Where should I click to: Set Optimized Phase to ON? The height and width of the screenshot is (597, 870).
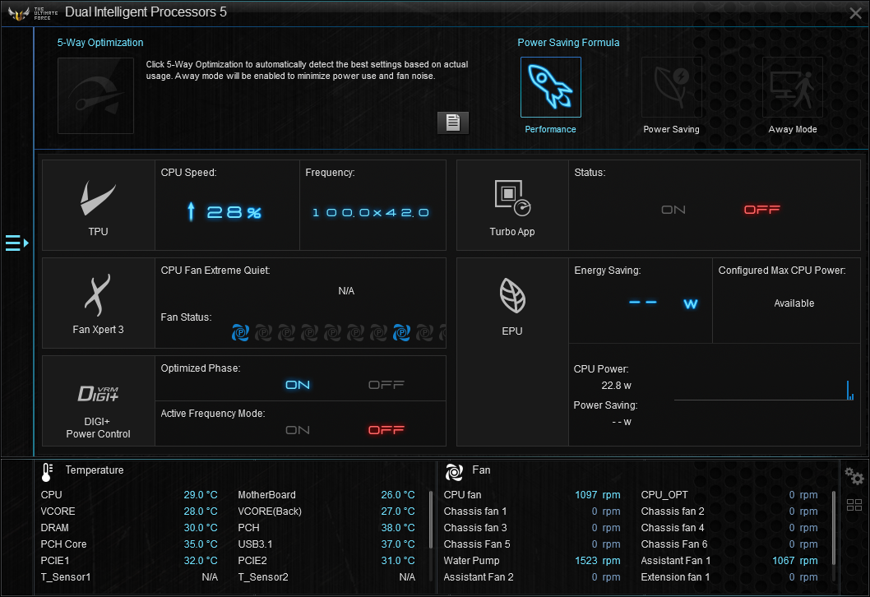(298, 385)
